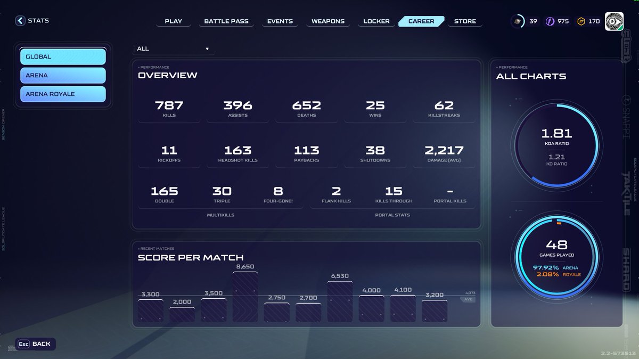Screen dimensions: 639x359
Task: Click the BACK button at bottom left
Action: click(35, 344)
